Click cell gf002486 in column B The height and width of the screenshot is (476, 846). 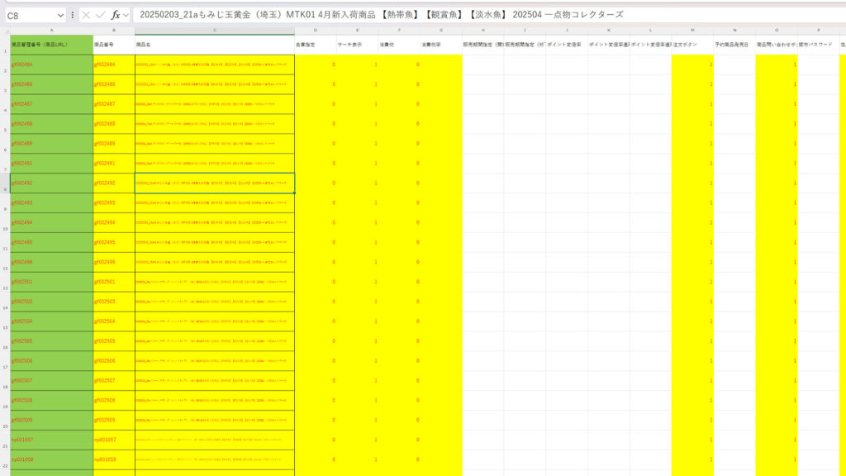tap(114, 84)
